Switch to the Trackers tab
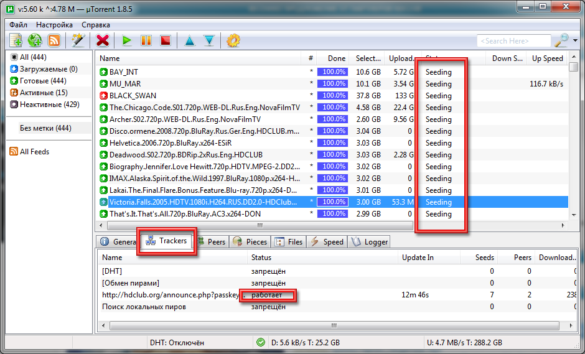Image resolution: width=585 pixels, height=354 pixels. point(167,241)
